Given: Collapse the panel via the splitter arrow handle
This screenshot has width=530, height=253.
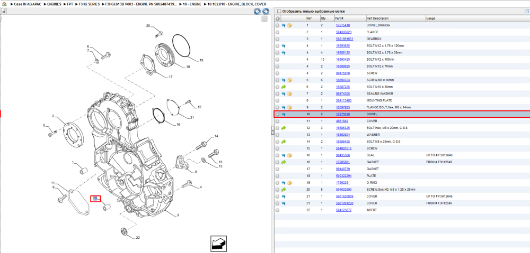Looking at the screenshot, I should [x=272, y=131].
